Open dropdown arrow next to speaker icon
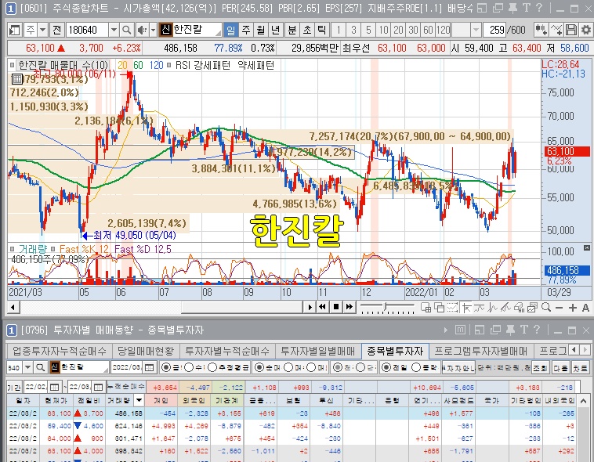 [x=153, y=30]
